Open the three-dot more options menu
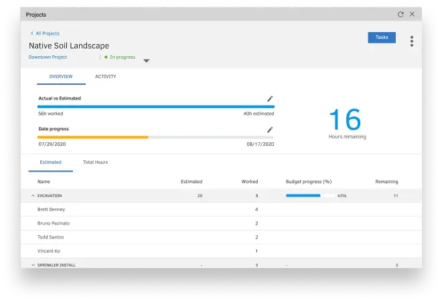 click(x=411, y=41)
